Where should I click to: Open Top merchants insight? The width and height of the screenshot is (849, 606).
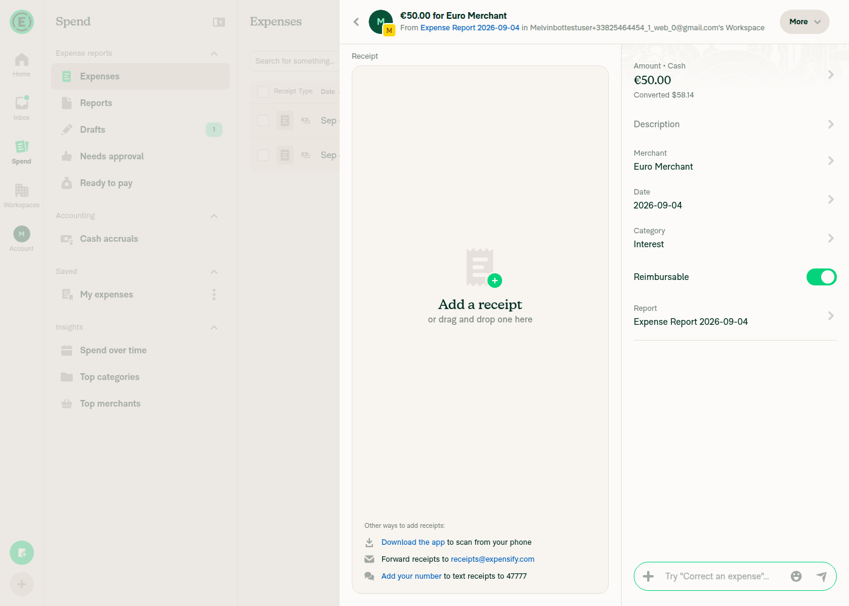coord(140,404)
